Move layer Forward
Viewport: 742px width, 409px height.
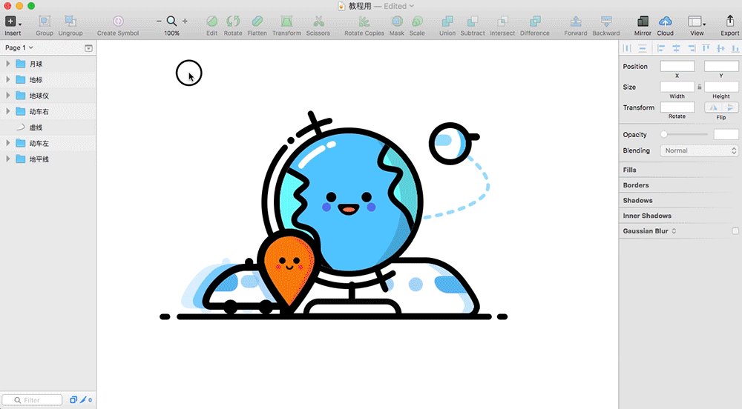coord(576,21)
